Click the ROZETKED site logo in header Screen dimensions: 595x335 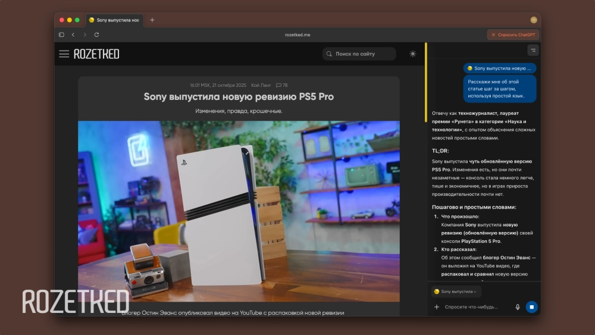pyautogui.click(x=96, y=54)
